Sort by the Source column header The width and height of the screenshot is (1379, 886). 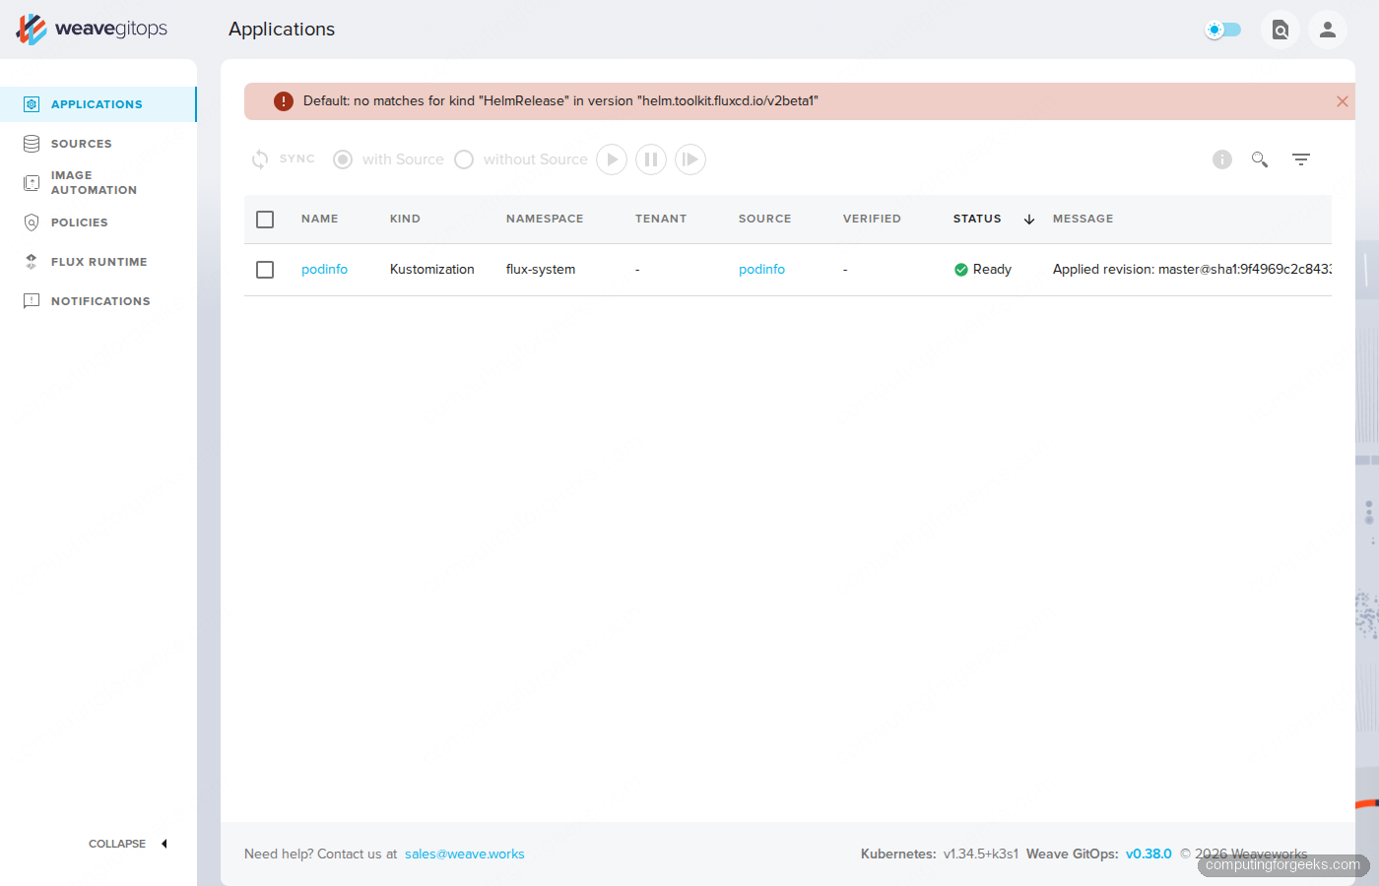(765, 219)
